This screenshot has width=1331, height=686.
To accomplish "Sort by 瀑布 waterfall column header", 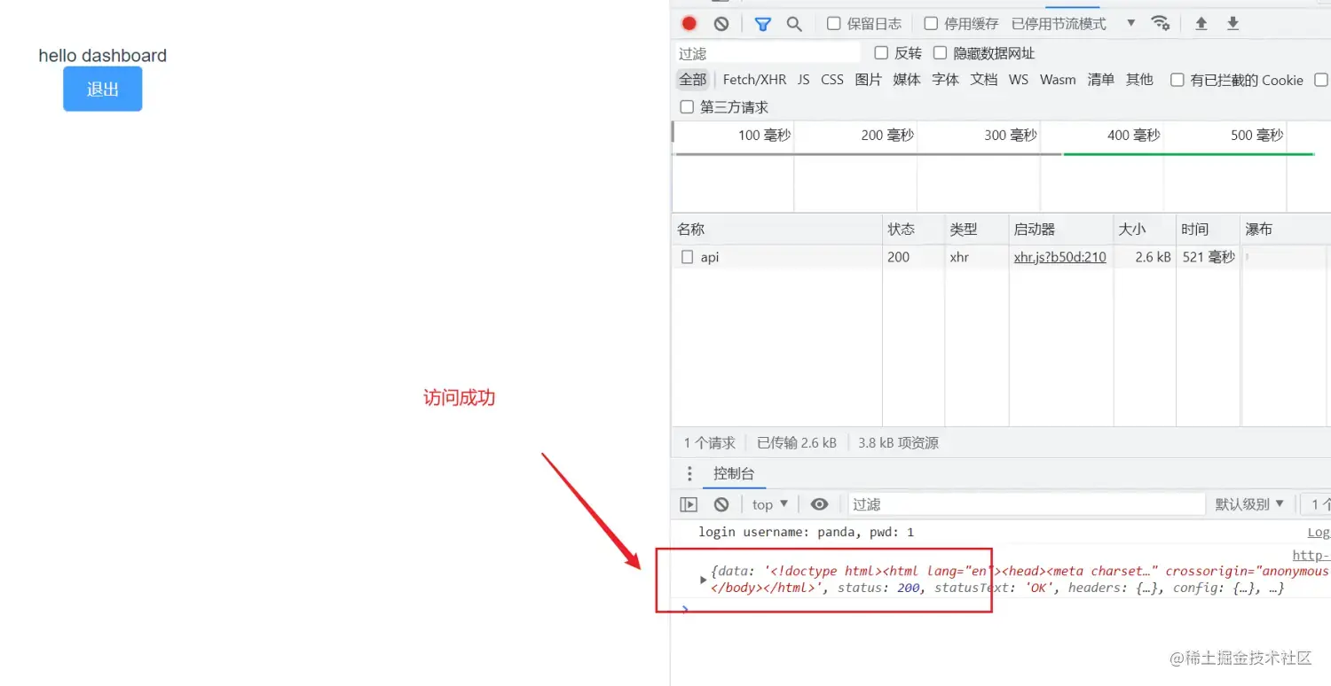I will (x=1285, y=229).
